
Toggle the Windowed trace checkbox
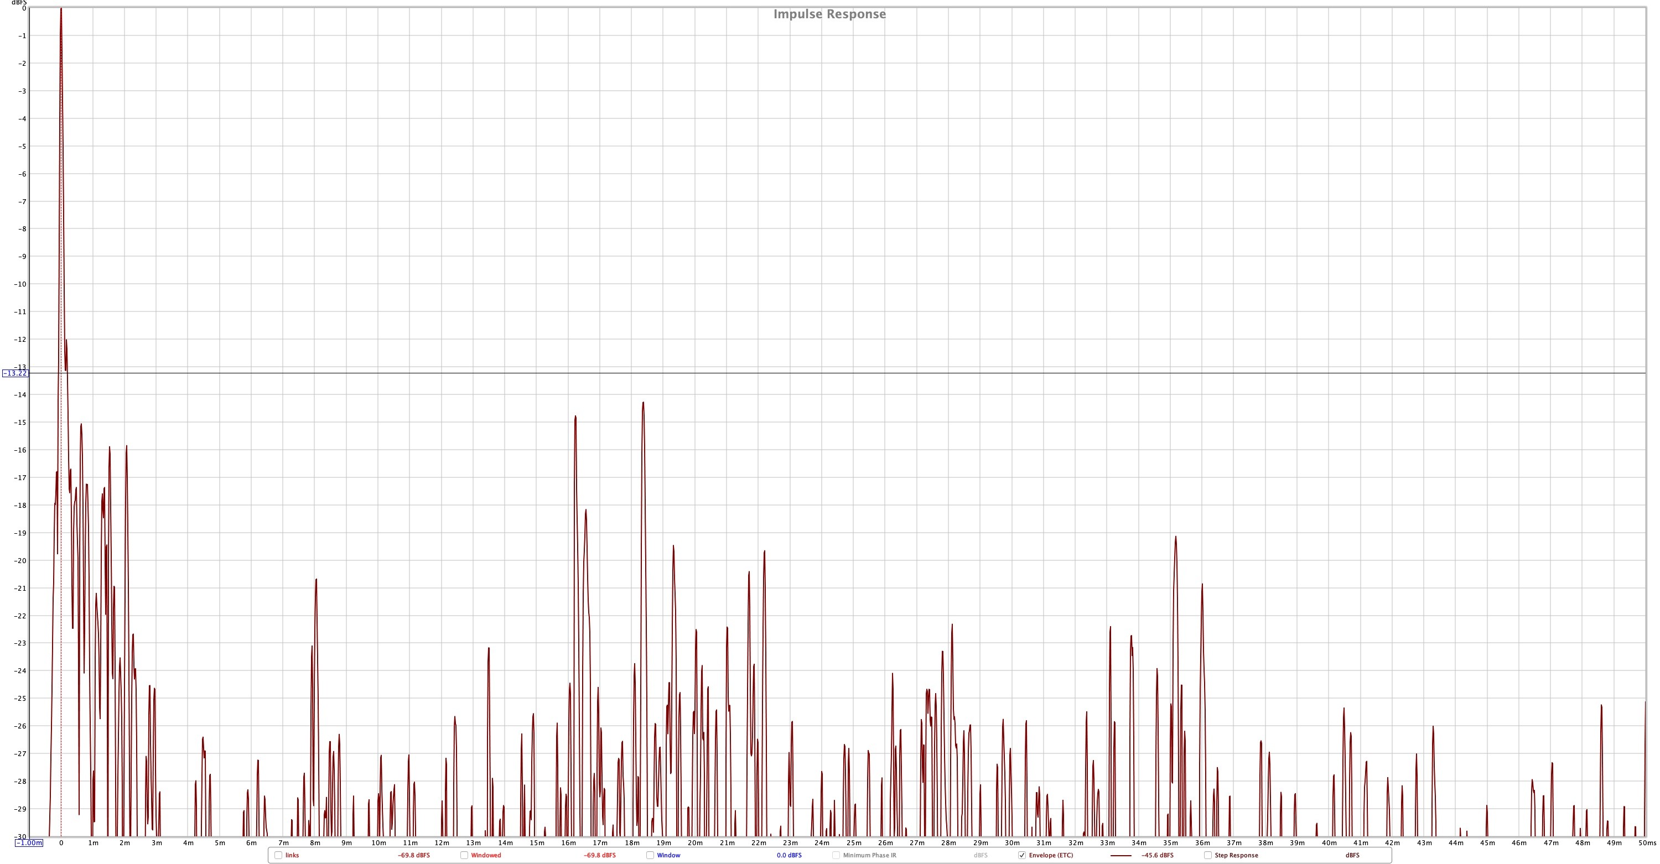pos(464,855)
